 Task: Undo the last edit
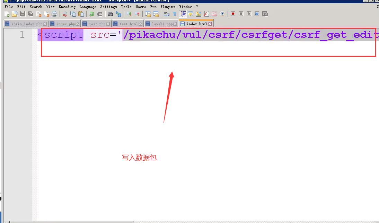(x=91, y=14)
